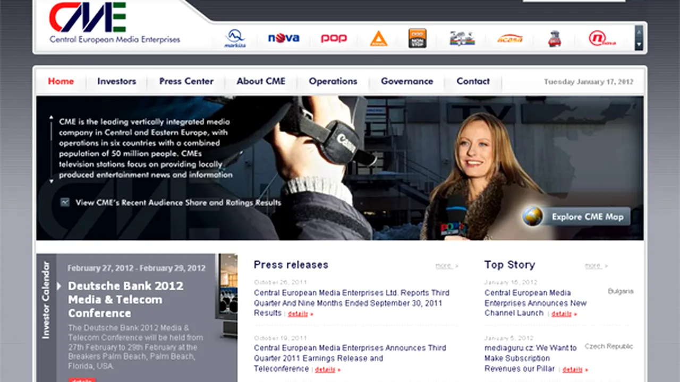This screenshot has height=382, width=680.
Task: Click the chart icon beside Audience Share
Action: pyautogui.click(x=65, y=202)
